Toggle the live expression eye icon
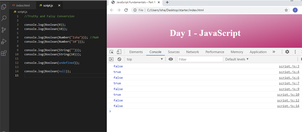 [x=171, y=59]
